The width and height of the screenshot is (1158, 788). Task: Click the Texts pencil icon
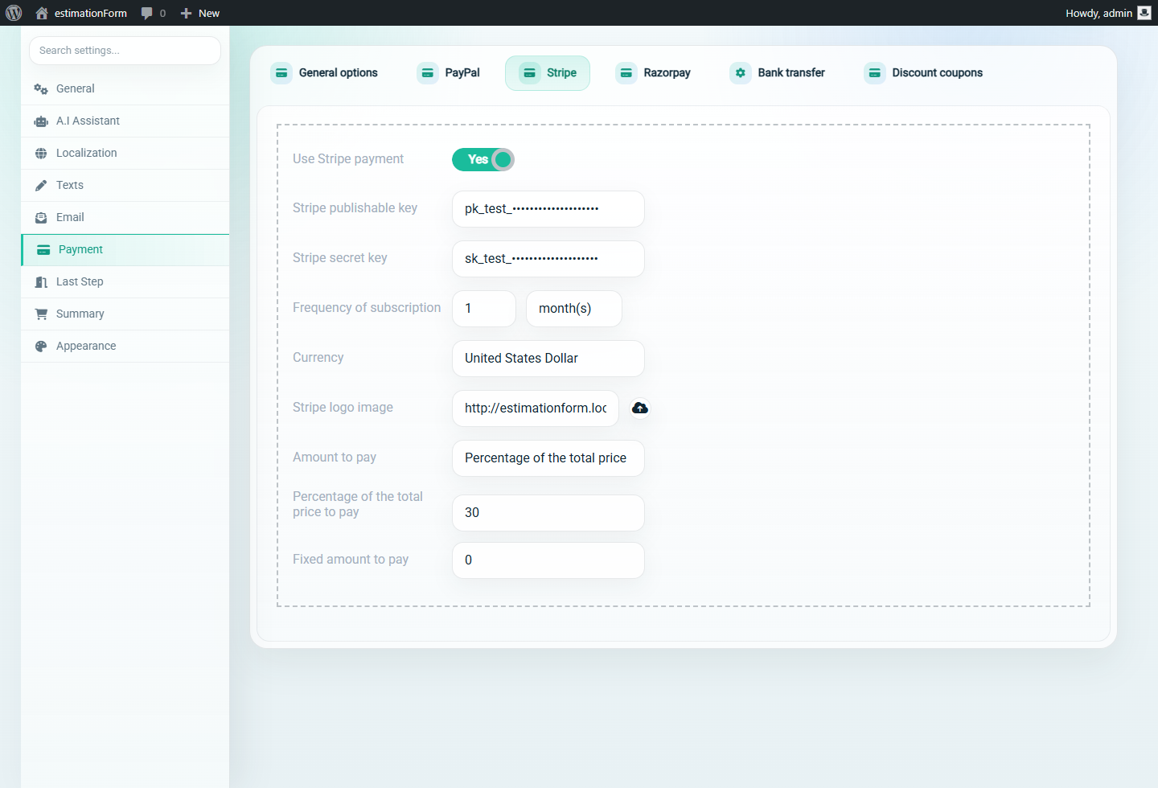41,186
